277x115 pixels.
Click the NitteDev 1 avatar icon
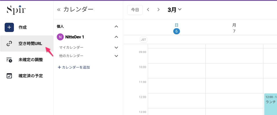pyautogui.click(x=60, y=37)
